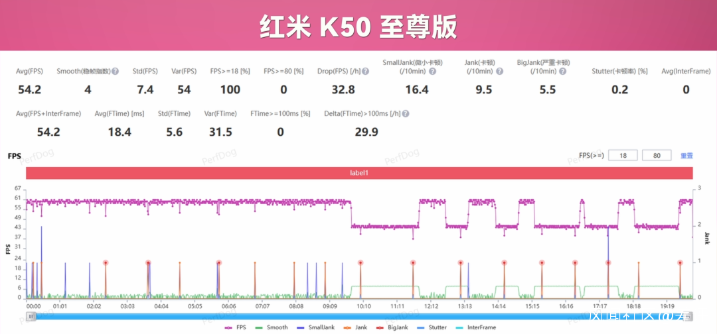This screenshot has width=717, height=334.
Task: Click the 10:10 time axis label
Action: point(364,306)
